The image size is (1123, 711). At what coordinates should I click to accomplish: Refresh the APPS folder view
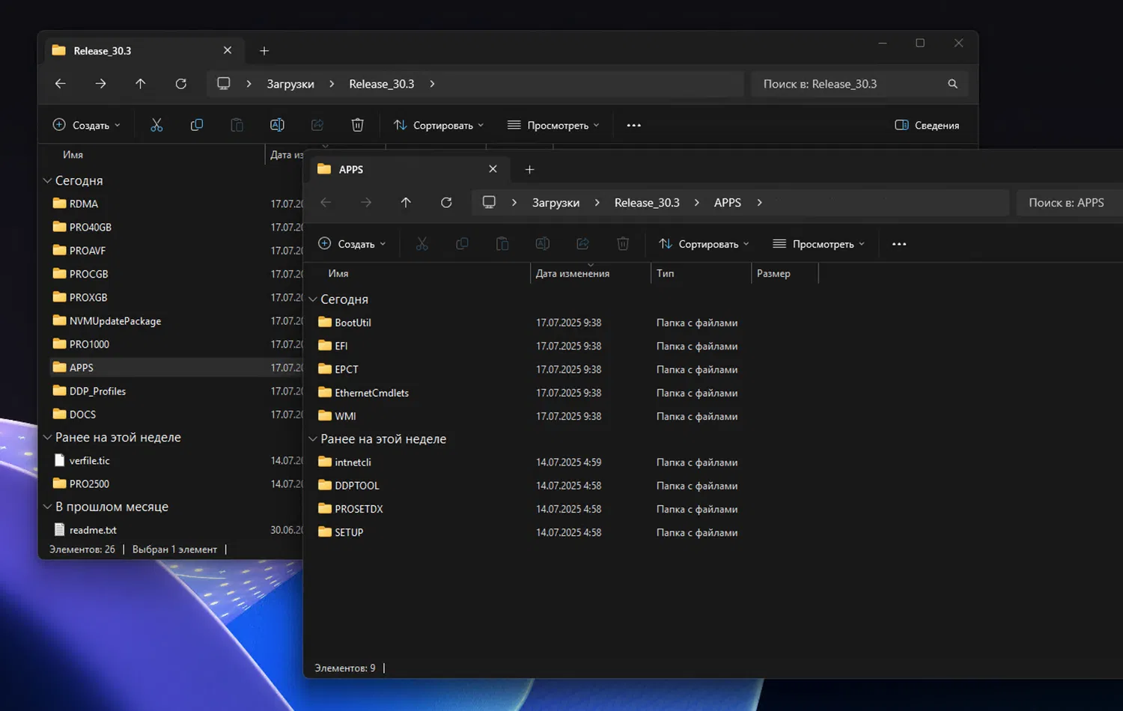point(446,203)
